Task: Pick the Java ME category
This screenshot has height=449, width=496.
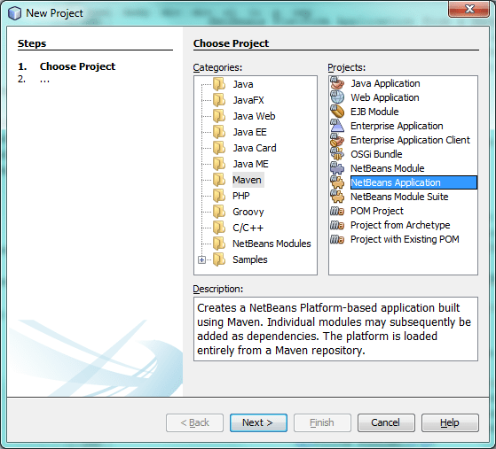Action: [x=250, y=164]
